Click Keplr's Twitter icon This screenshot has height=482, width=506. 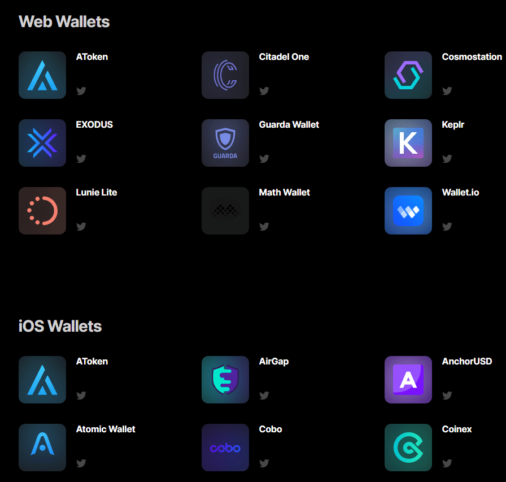click(447, 159)
